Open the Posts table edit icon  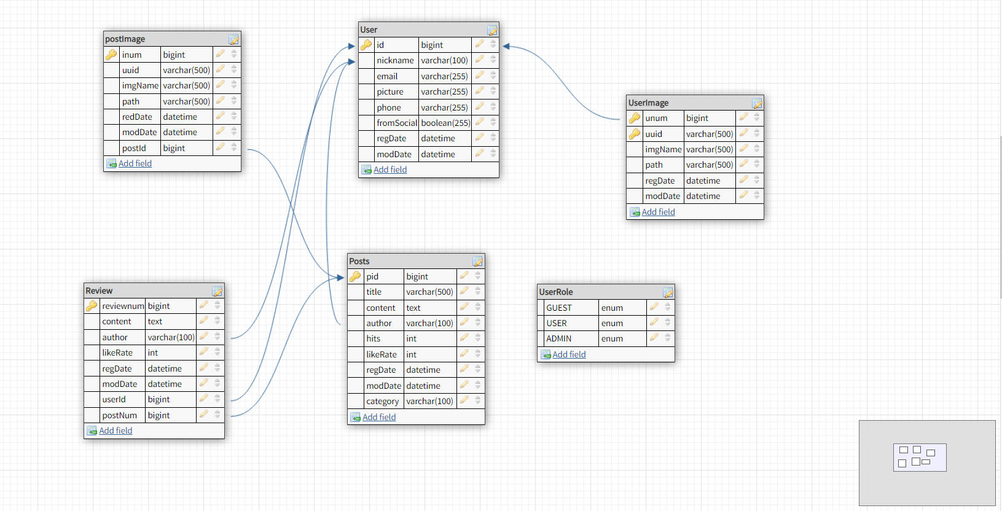(477, 262)
